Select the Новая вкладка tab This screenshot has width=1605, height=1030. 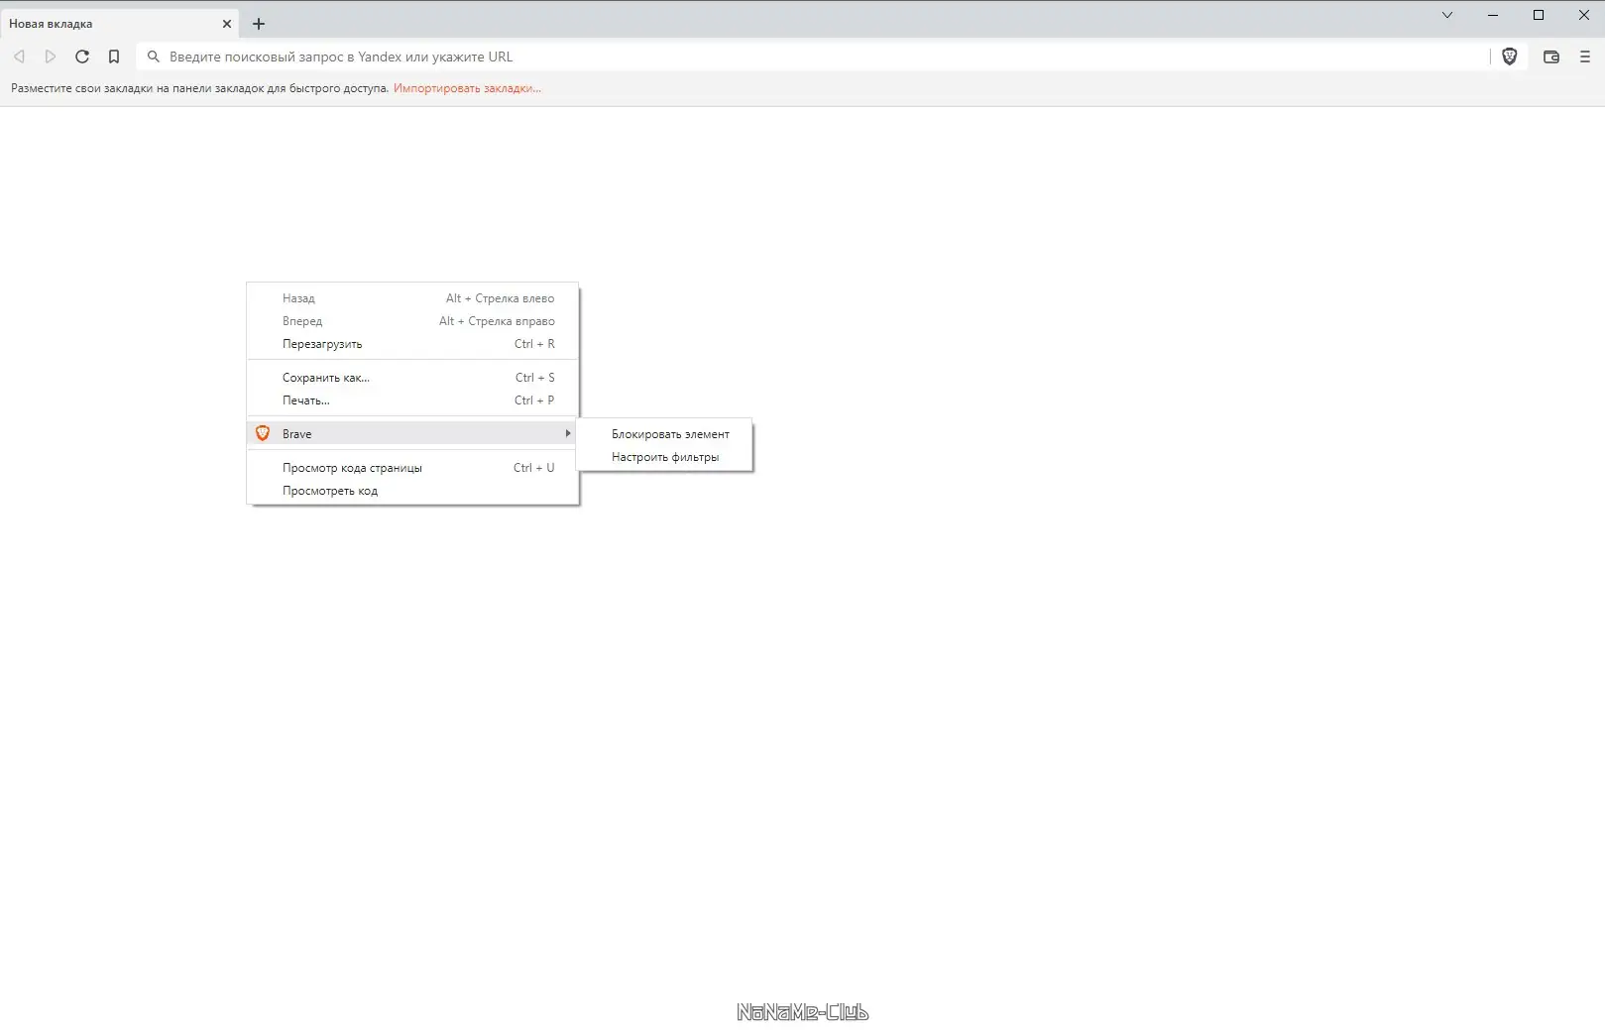coord(99,23)
